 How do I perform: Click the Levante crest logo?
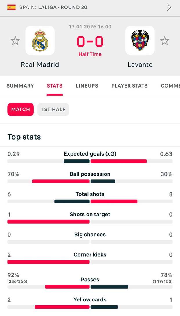(x=140, y=41)
